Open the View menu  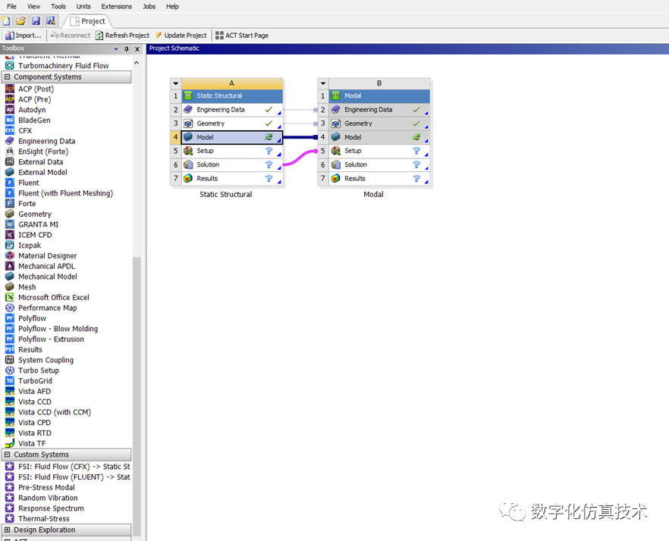coord(33,6)
